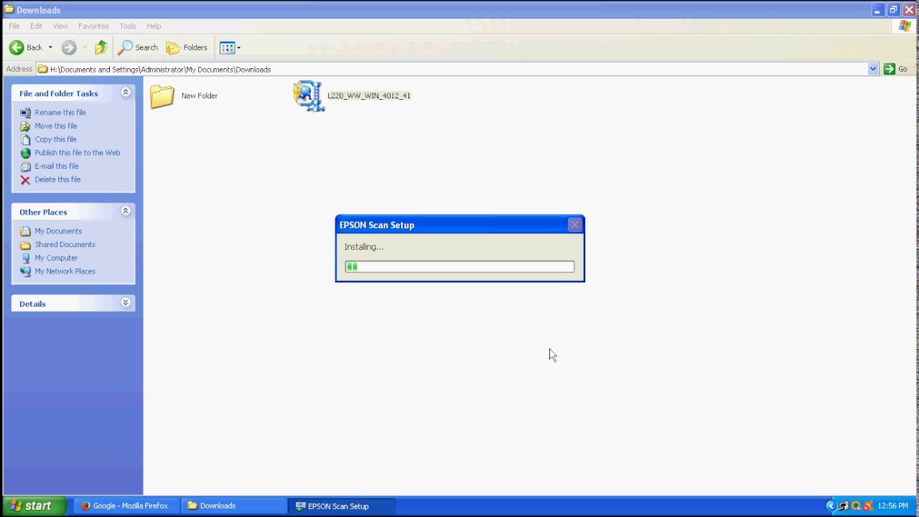Image resolution: width=919 pixels, height=517 pixels.
Task: Click the Installing... status text
Action: [364, 247]
